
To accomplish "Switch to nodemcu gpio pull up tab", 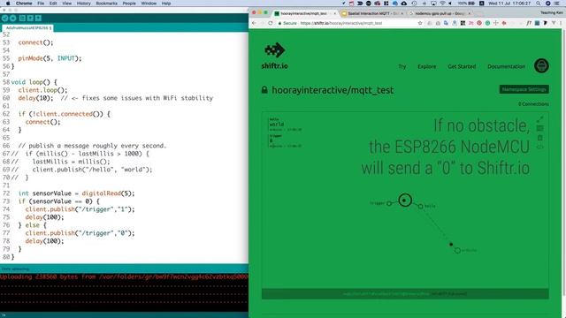I will (440, 13).
